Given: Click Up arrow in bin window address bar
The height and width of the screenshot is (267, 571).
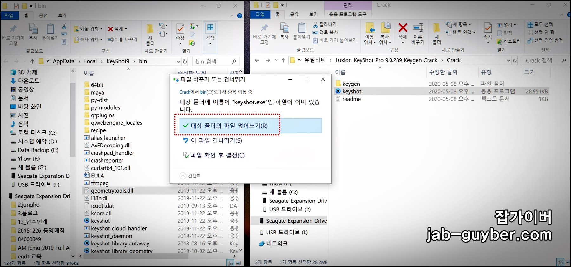Looking at the screenshot, I should click(32, 61).
